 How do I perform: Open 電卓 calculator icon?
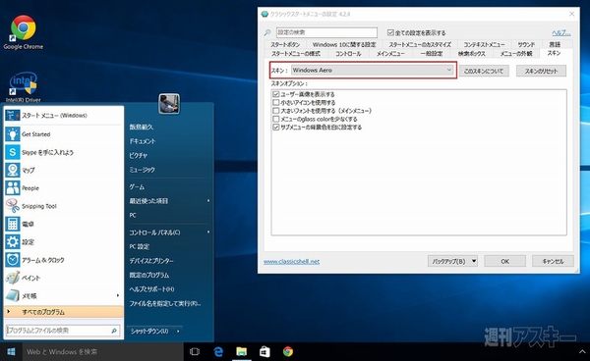[x=13, y=224]
